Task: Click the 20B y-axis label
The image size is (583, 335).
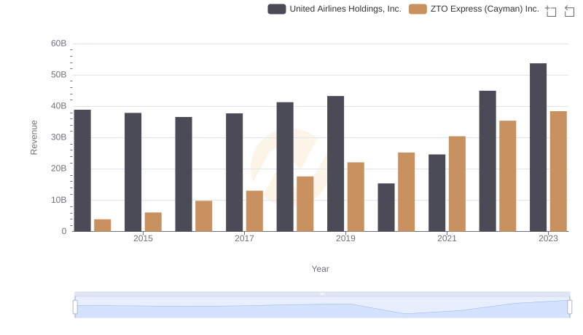Action: click(59, 169)
